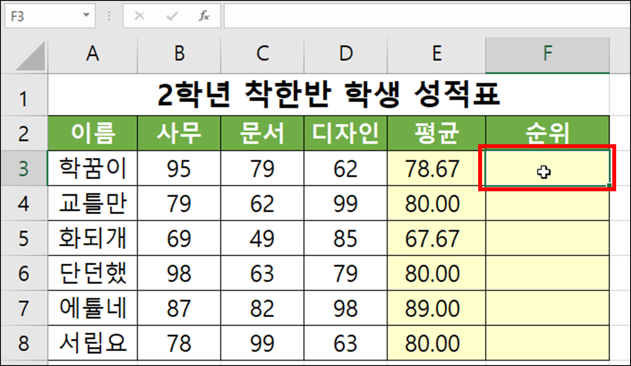The width and height of the screenshot is (631, 366).
Task: Click the Cancel (X) icon beside the formula bar
Action: pyautogui.click(x=140, y=16)
